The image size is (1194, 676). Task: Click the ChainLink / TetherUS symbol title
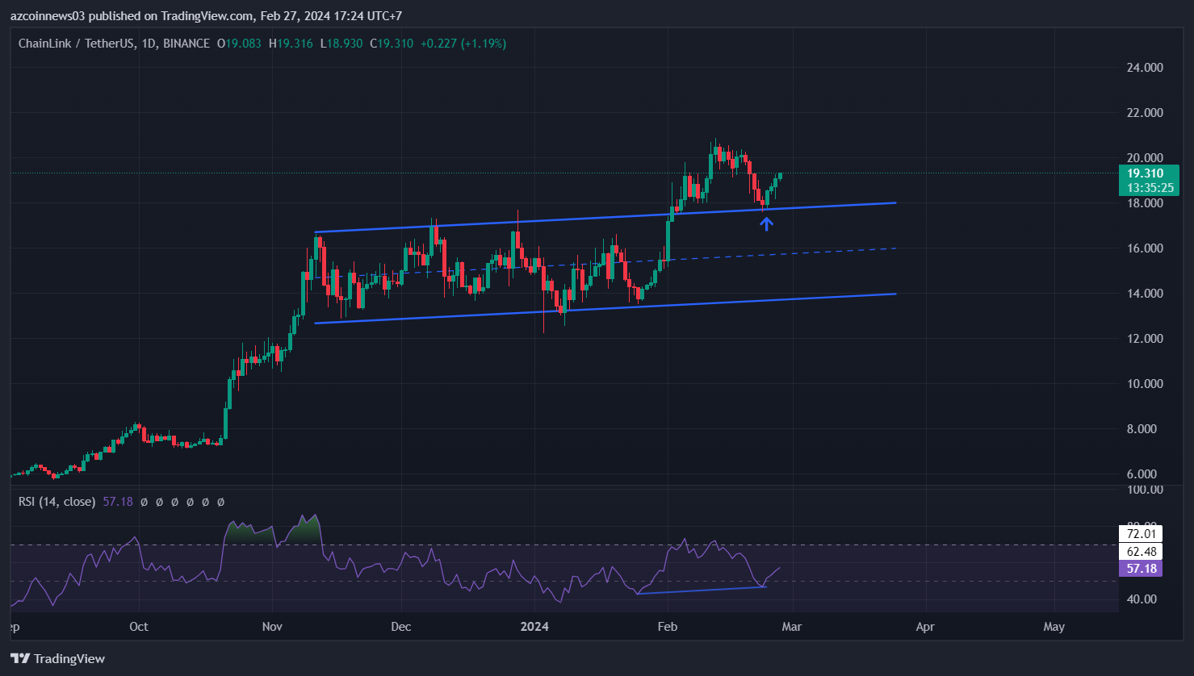click(x=77, y=44)
